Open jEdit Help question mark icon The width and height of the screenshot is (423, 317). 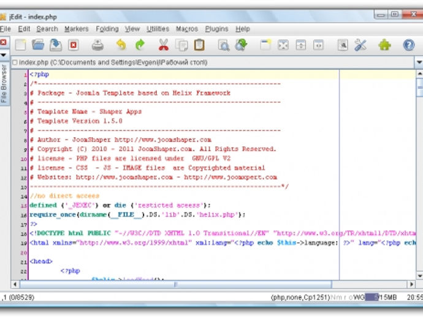(409, 45)
